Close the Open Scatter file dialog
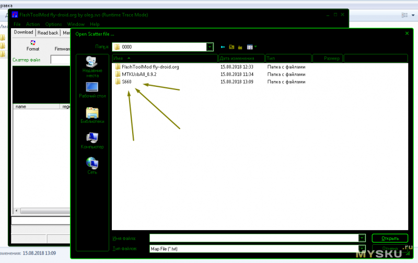The width and height of the screenshot is (418, 263). [x=407, y=33]
